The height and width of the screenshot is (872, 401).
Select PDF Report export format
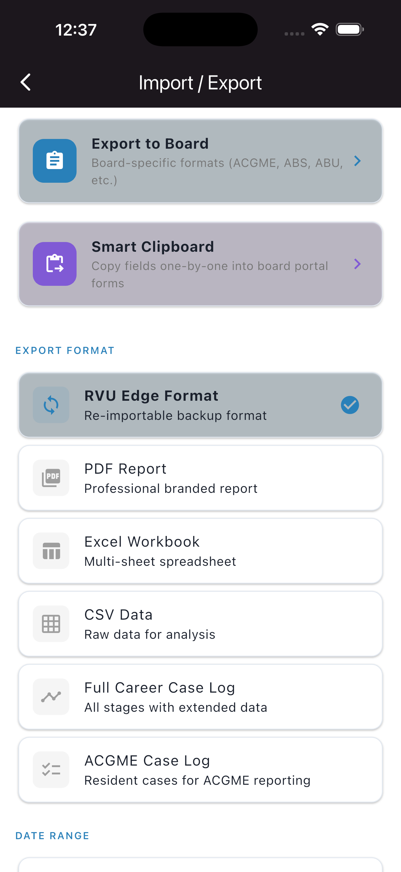point(200,478)
